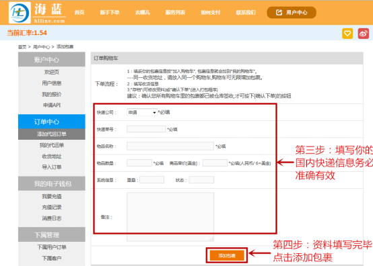The image size is (373, 266).
Task: Click the 当前汇率:1.54 text
Action: 27,33
